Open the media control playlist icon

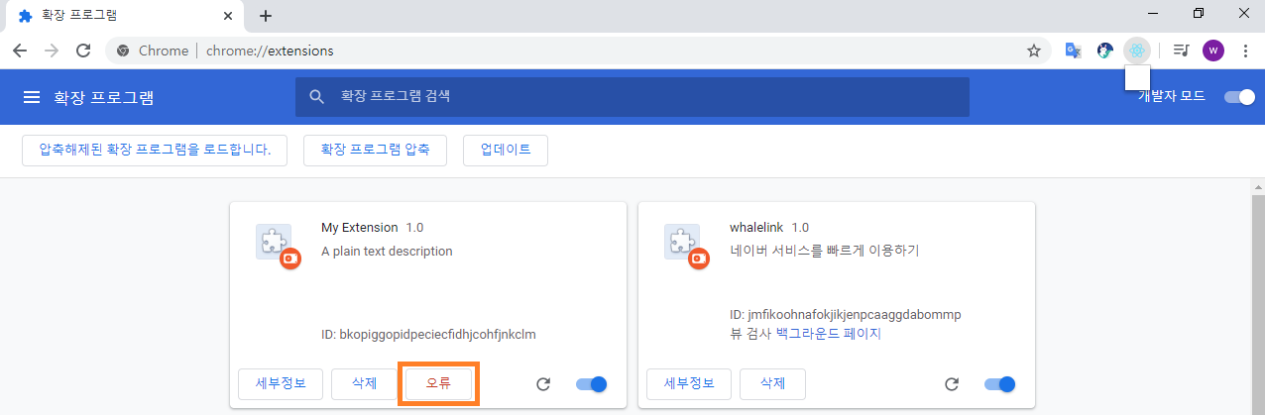(x=1181, y=51)
